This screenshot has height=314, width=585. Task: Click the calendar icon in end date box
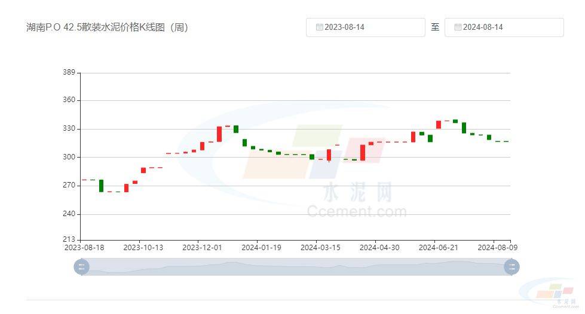[458, 27]
